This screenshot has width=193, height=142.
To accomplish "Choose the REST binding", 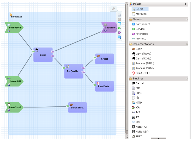I will point(137,137).
